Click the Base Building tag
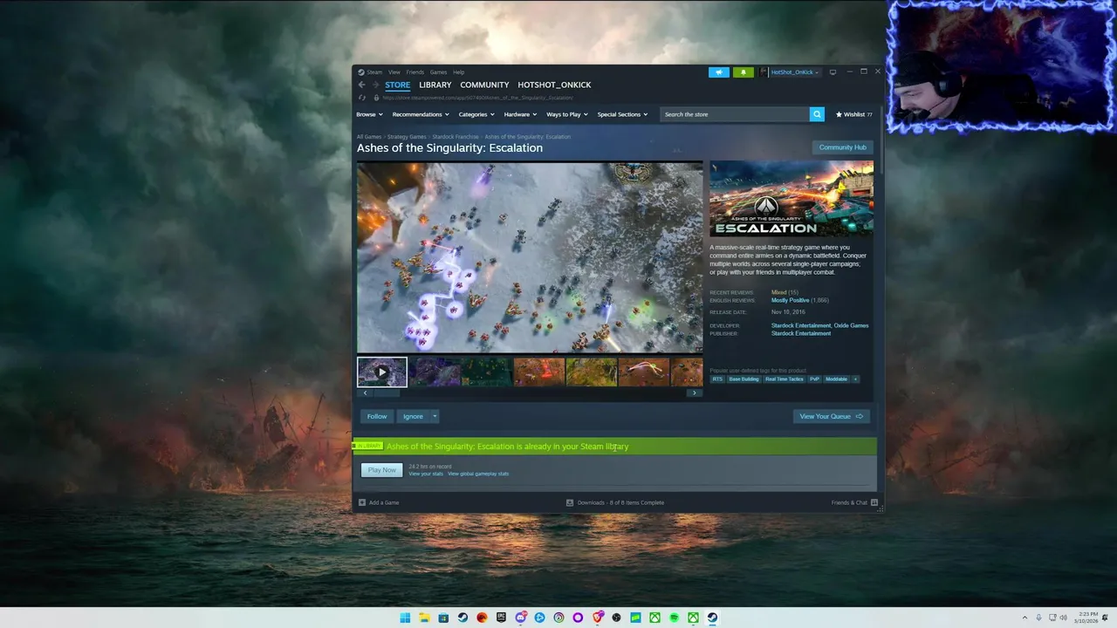 click(744, 379)
